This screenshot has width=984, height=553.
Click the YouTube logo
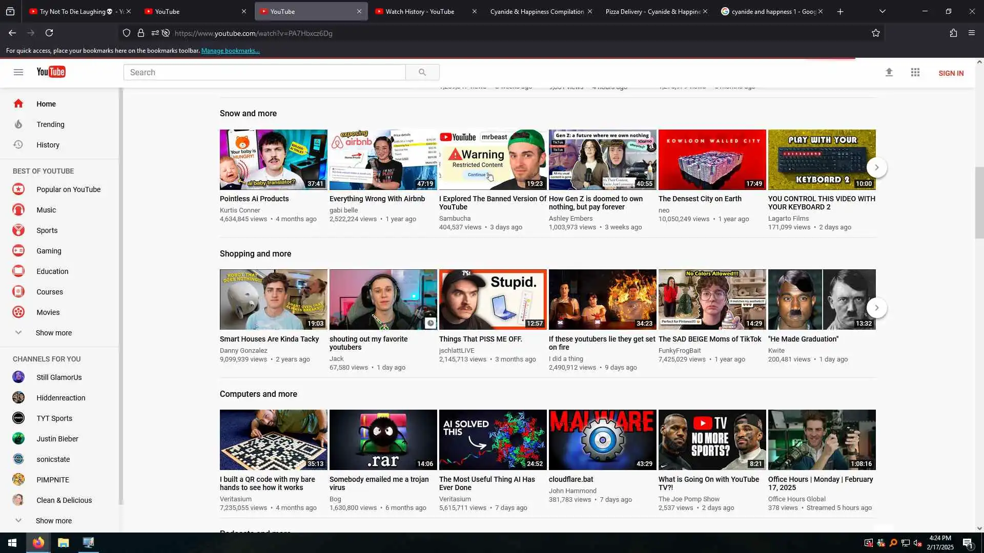point(51,72)
